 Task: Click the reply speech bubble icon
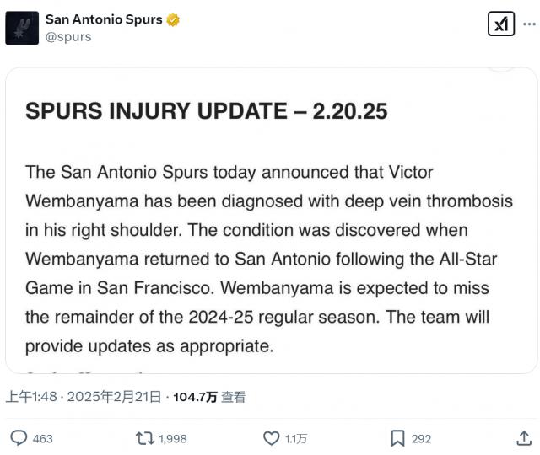click(19, 438)
